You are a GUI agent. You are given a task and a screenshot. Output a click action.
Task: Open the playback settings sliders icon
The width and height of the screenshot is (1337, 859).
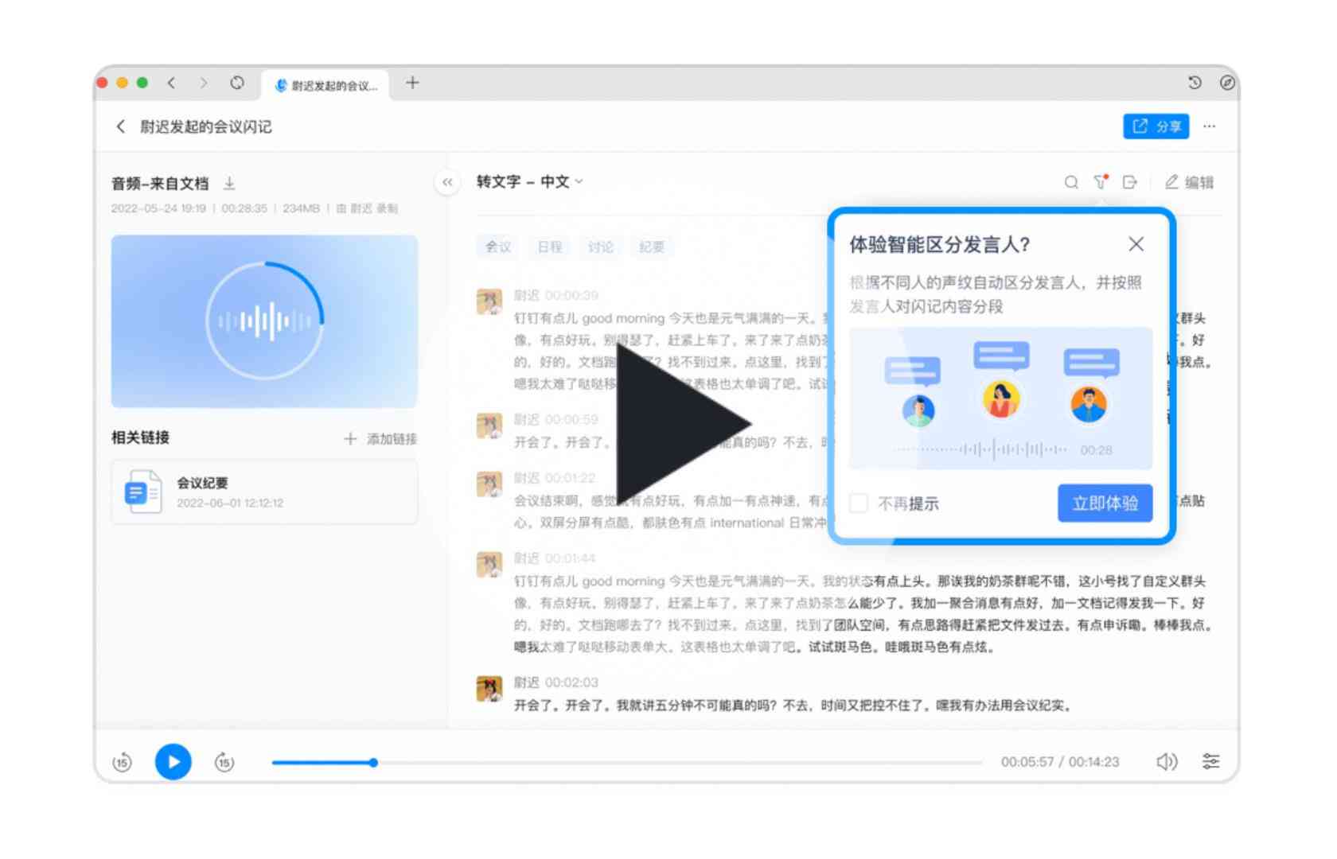tap(1210, 762)
